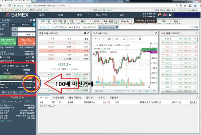Select the Market order tab
Viewport: 201px width, 135px height.
(x=14, y=24)
